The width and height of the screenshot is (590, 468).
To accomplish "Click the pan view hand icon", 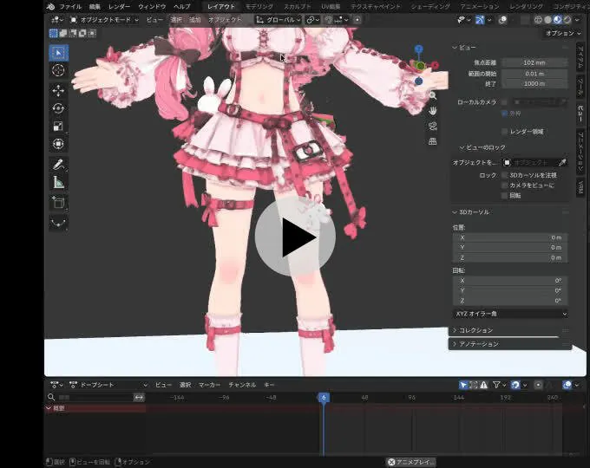I will [433, 111].
